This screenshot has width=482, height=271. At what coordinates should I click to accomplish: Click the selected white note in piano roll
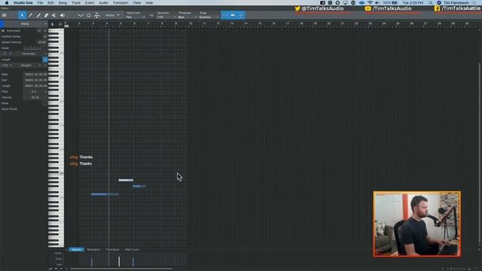click(126, 180)
